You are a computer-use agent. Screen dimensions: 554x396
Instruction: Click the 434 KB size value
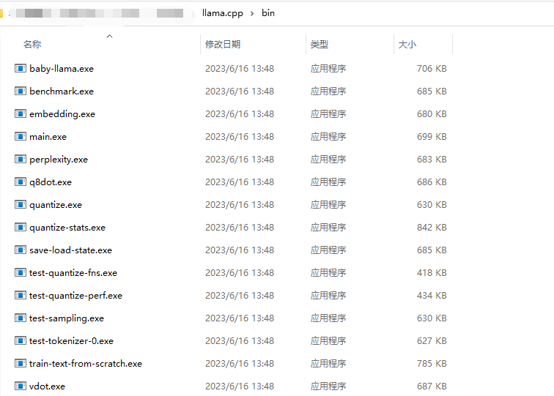tap(432, 296)
